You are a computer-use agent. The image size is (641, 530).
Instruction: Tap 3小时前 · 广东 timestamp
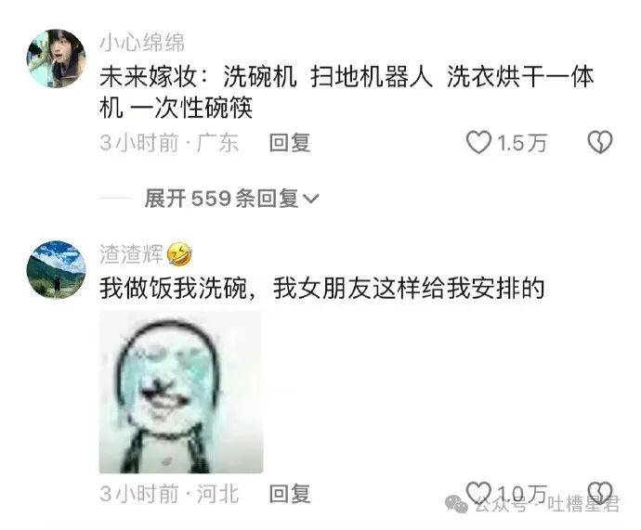coord(169,143)
